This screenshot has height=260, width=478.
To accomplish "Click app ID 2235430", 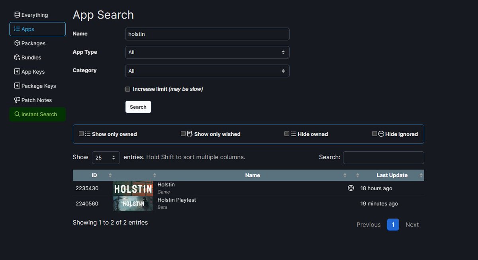I will coord(87,188).
